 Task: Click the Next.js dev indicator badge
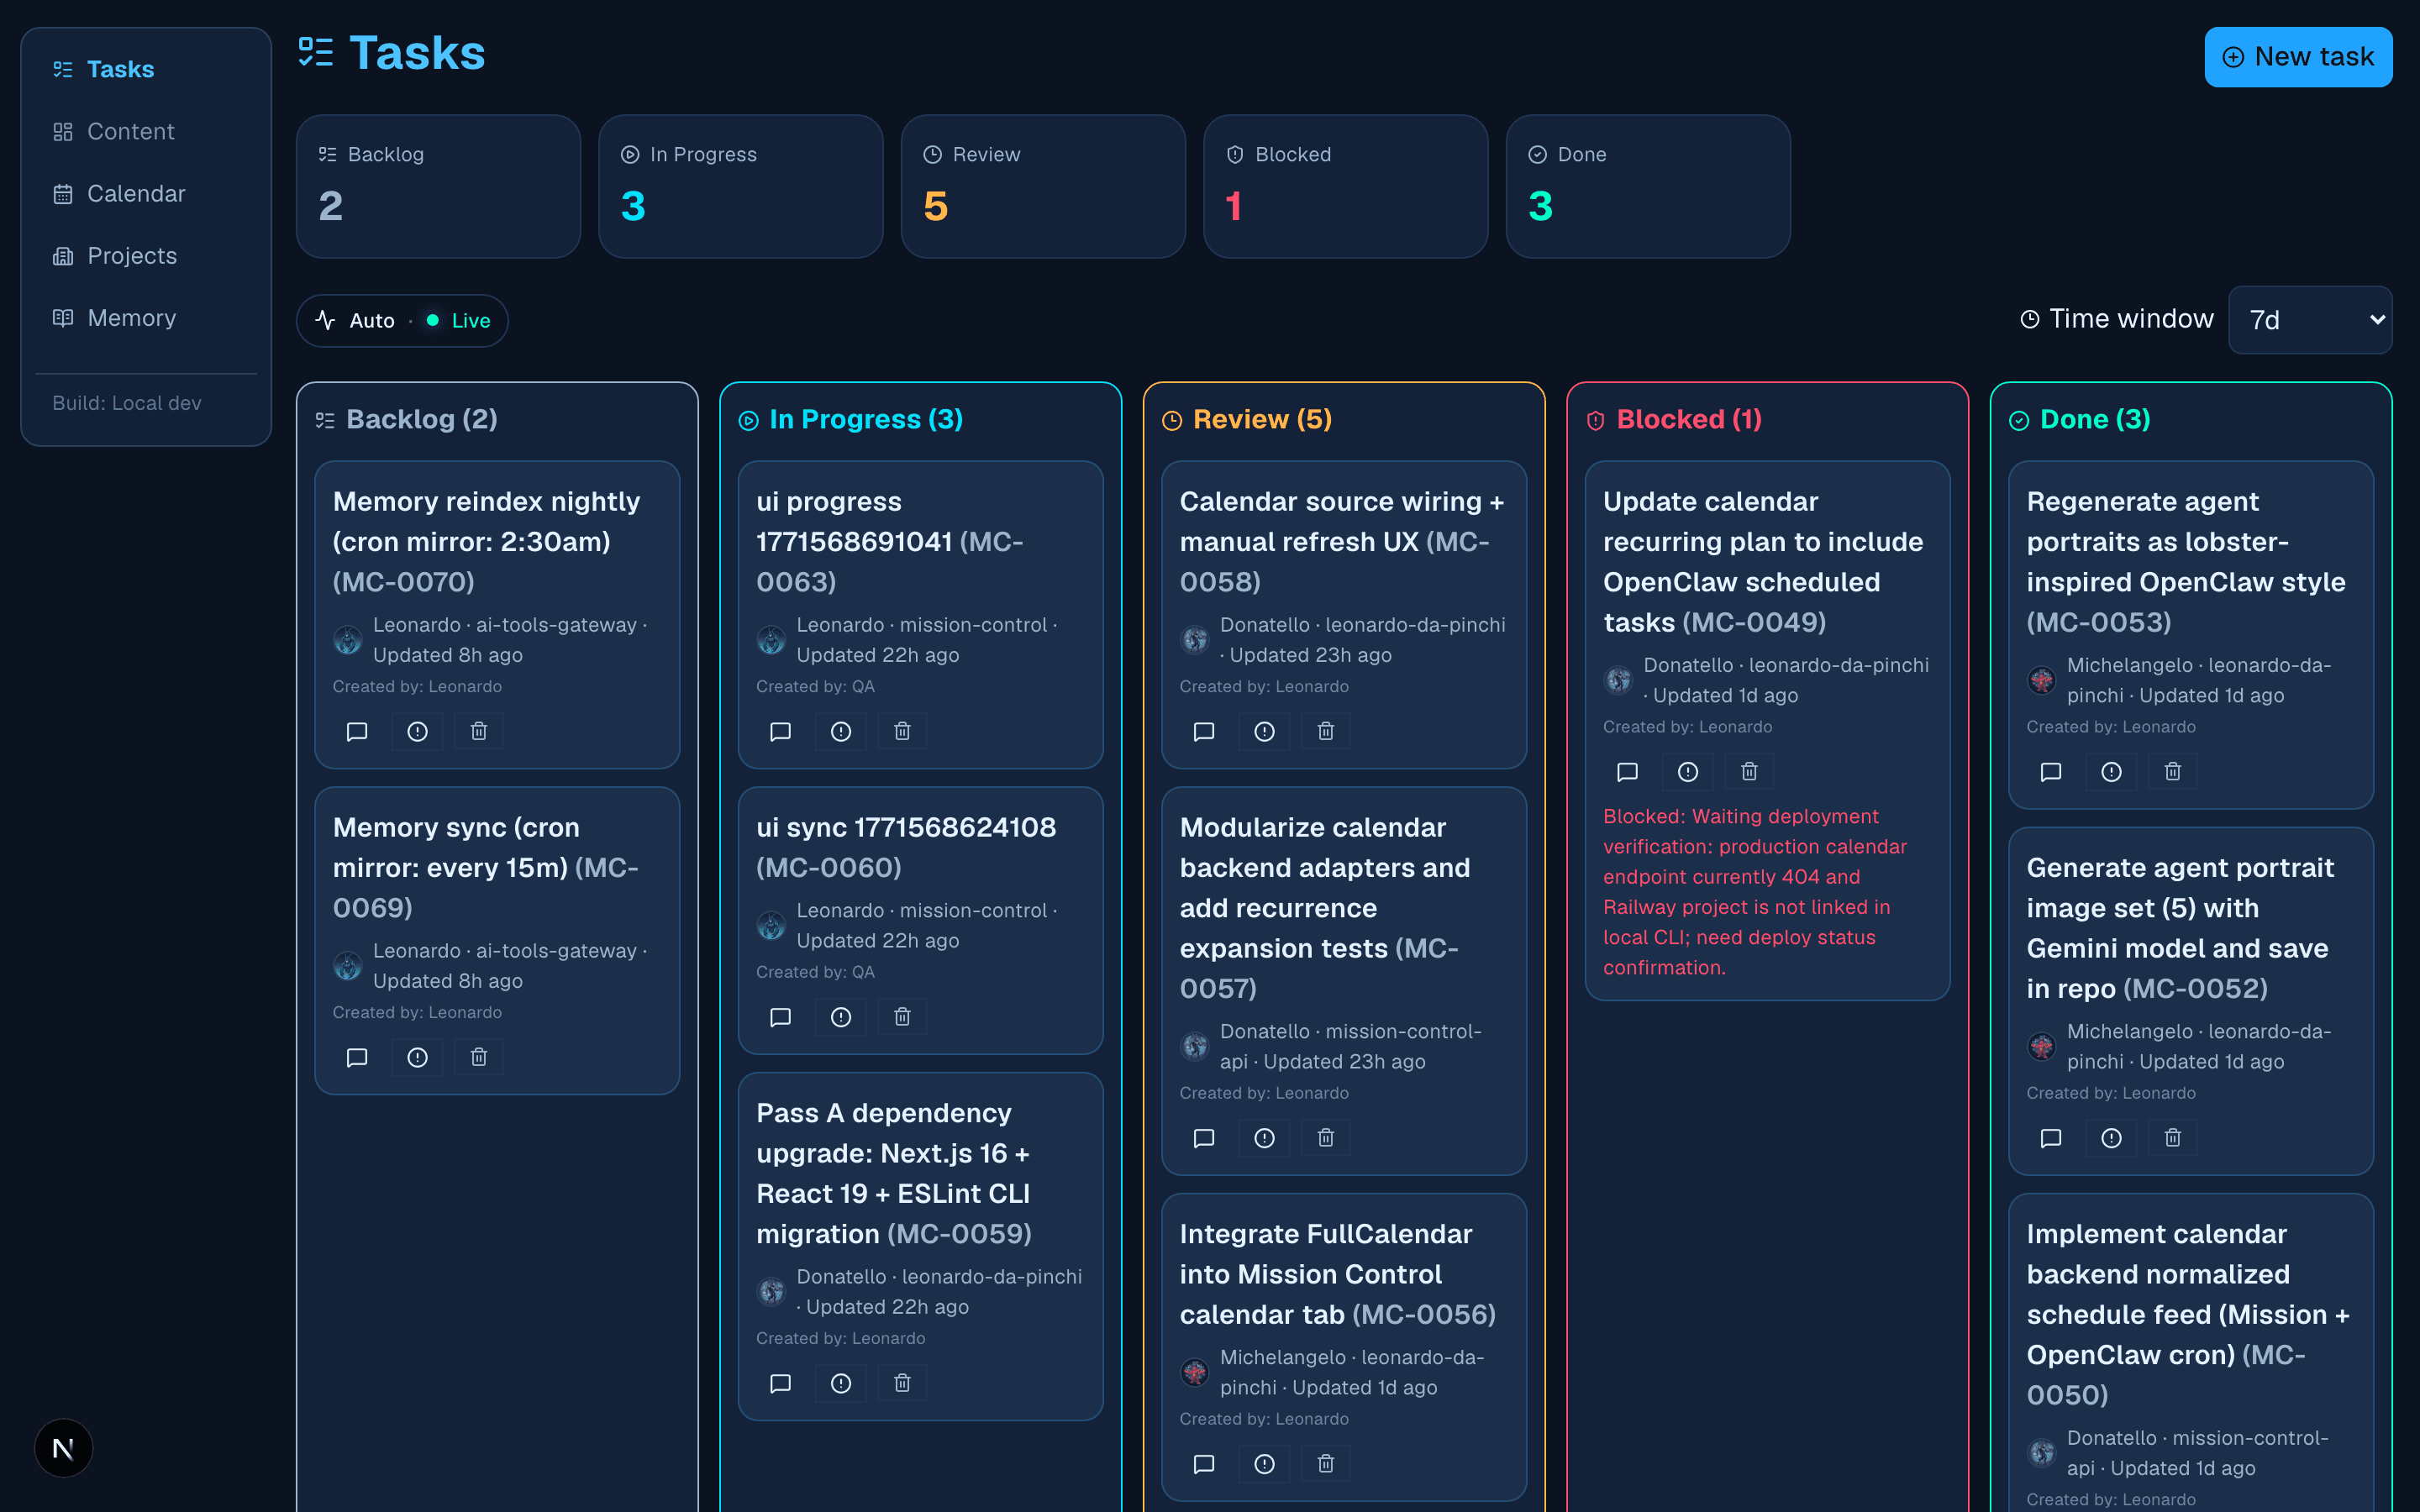(x=63, y=1447)
